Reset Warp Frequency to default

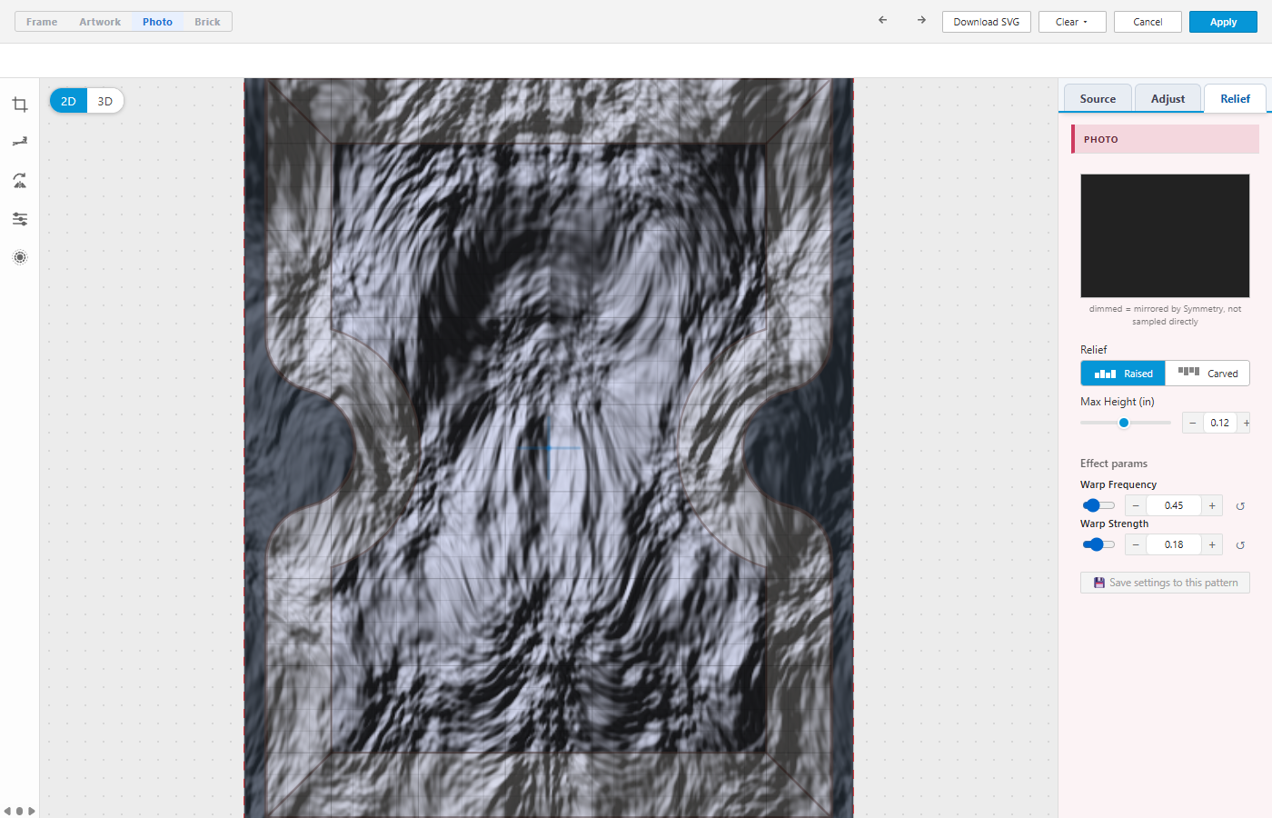pos(1240,506)
